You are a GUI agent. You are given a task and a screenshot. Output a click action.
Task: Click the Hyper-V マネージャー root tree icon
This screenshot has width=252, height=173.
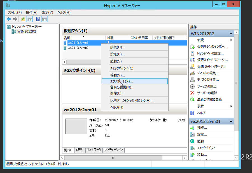click(9, 27)
